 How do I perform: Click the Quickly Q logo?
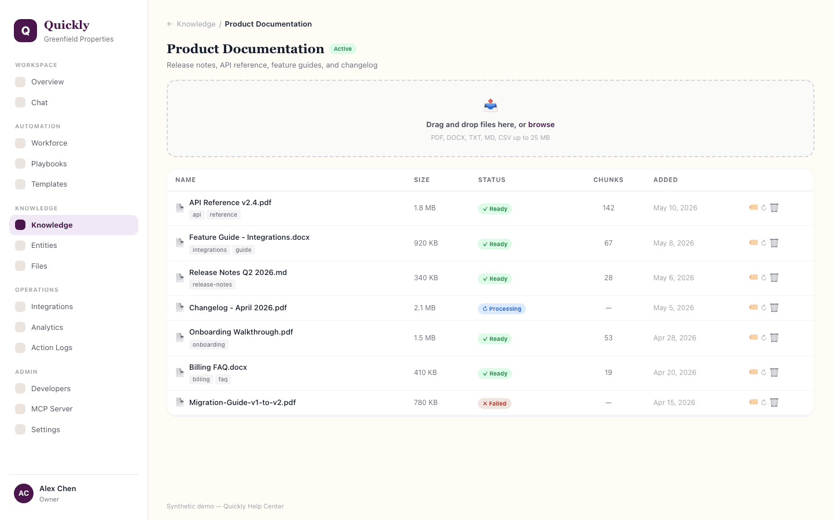[25, 31]
